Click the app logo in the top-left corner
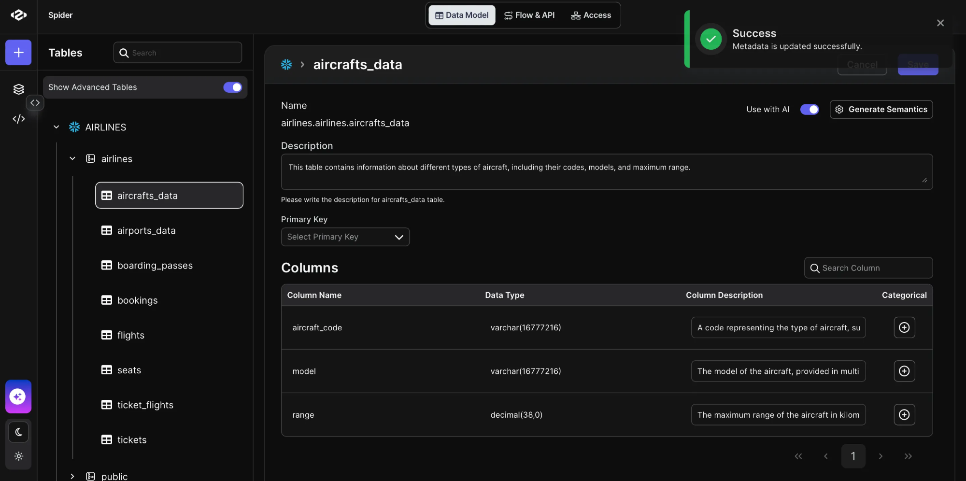 click(18, 15)
